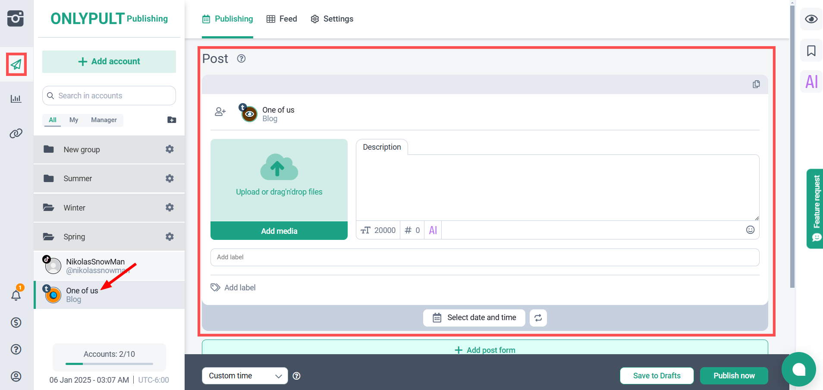Open the Custom time dropdown
This screenshot has width=823, height=390.
245,376
